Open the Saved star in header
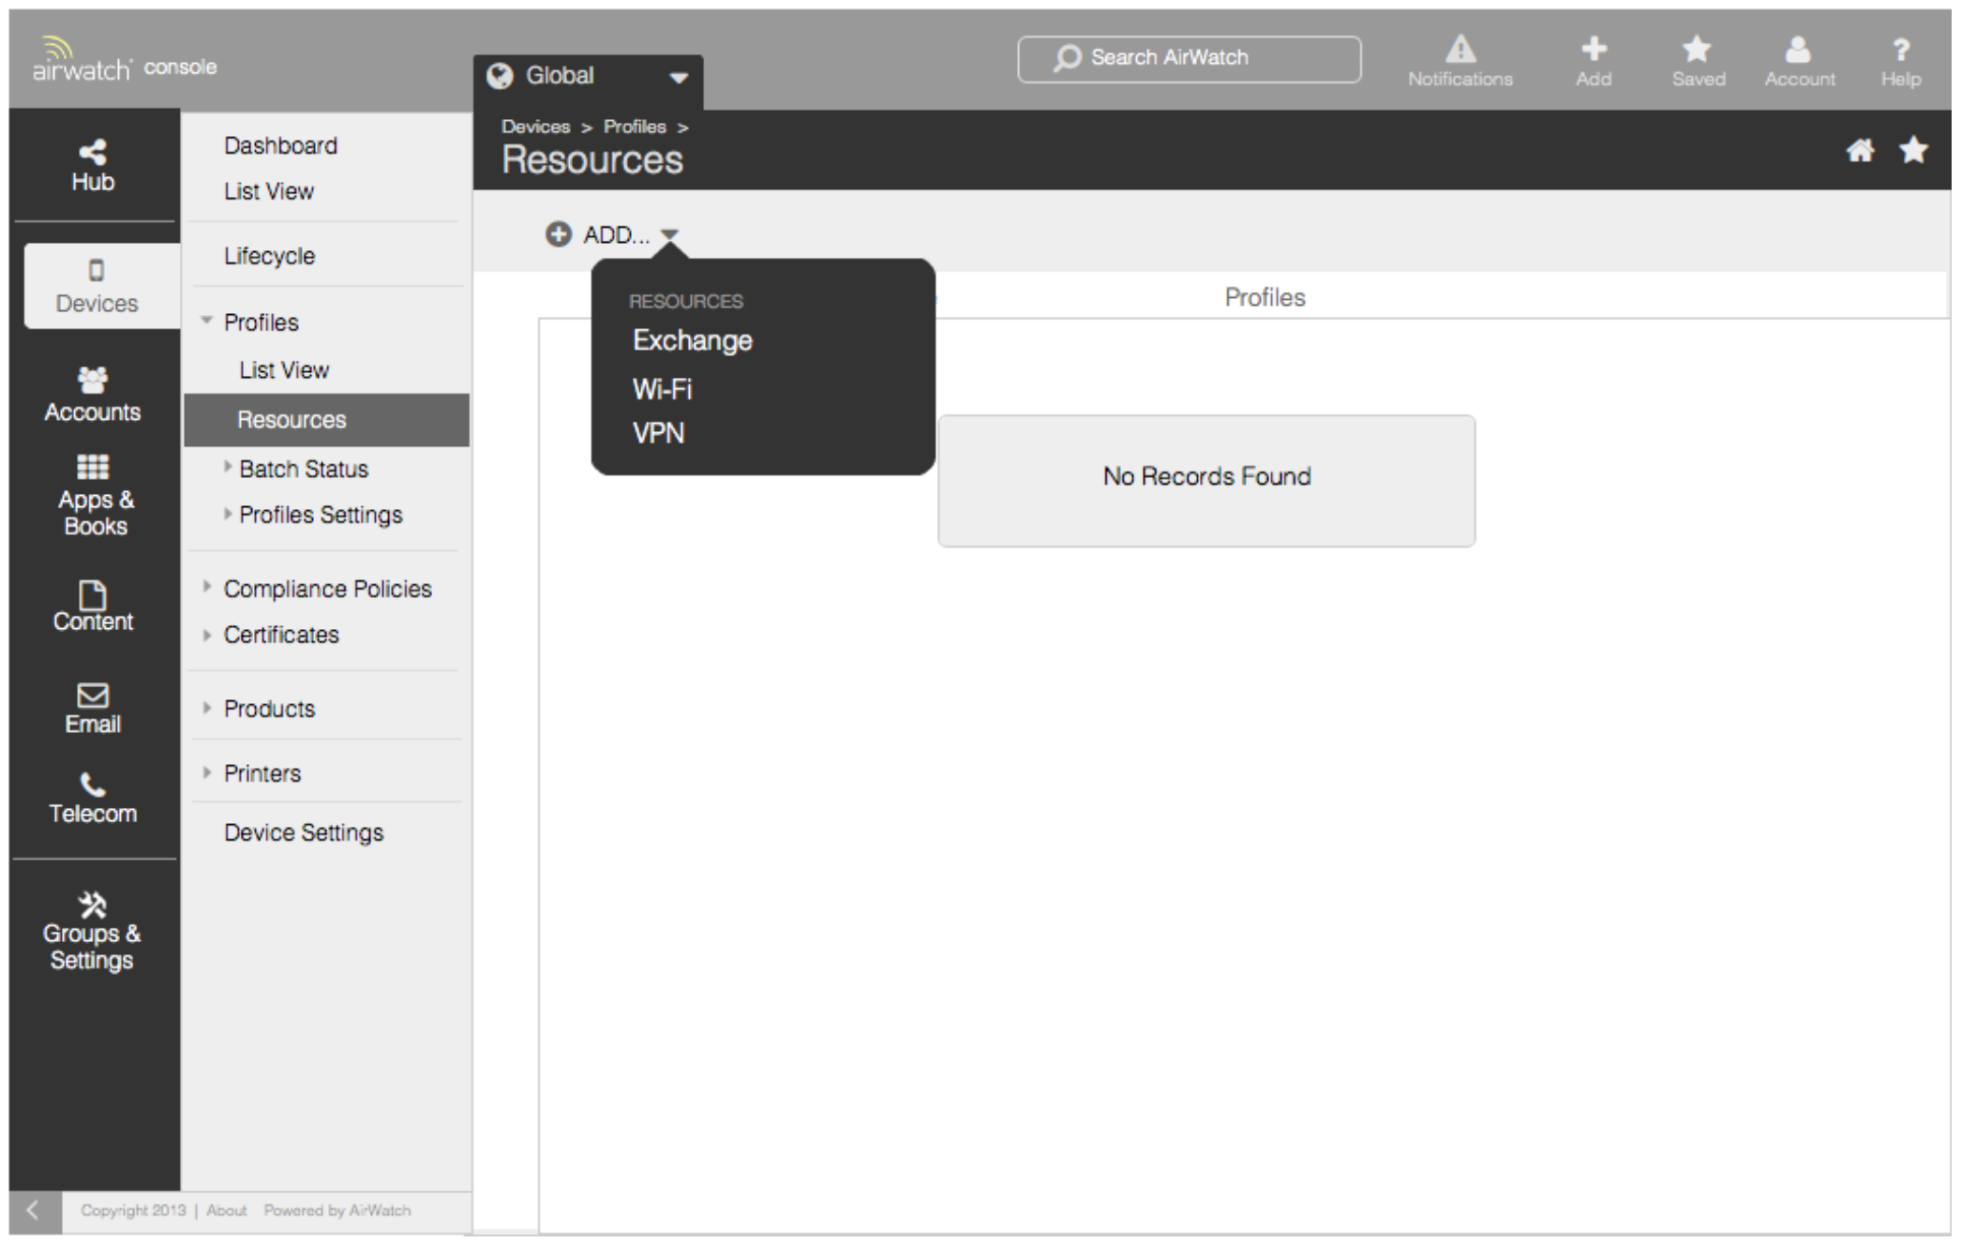 click(x=1697, y=49)
